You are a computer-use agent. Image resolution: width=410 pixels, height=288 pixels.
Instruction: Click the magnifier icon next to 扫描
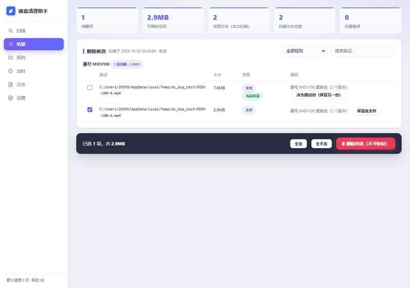10,31
